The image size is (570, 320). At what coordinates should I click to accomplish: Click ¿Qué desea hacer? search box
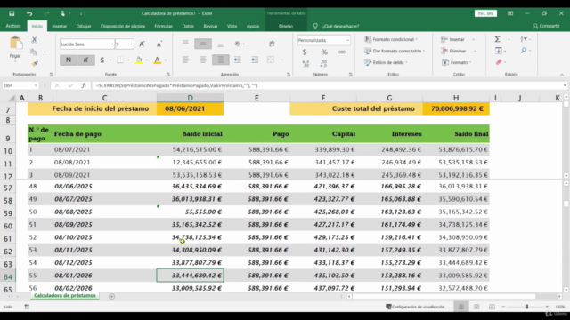[x=340, y=26]
